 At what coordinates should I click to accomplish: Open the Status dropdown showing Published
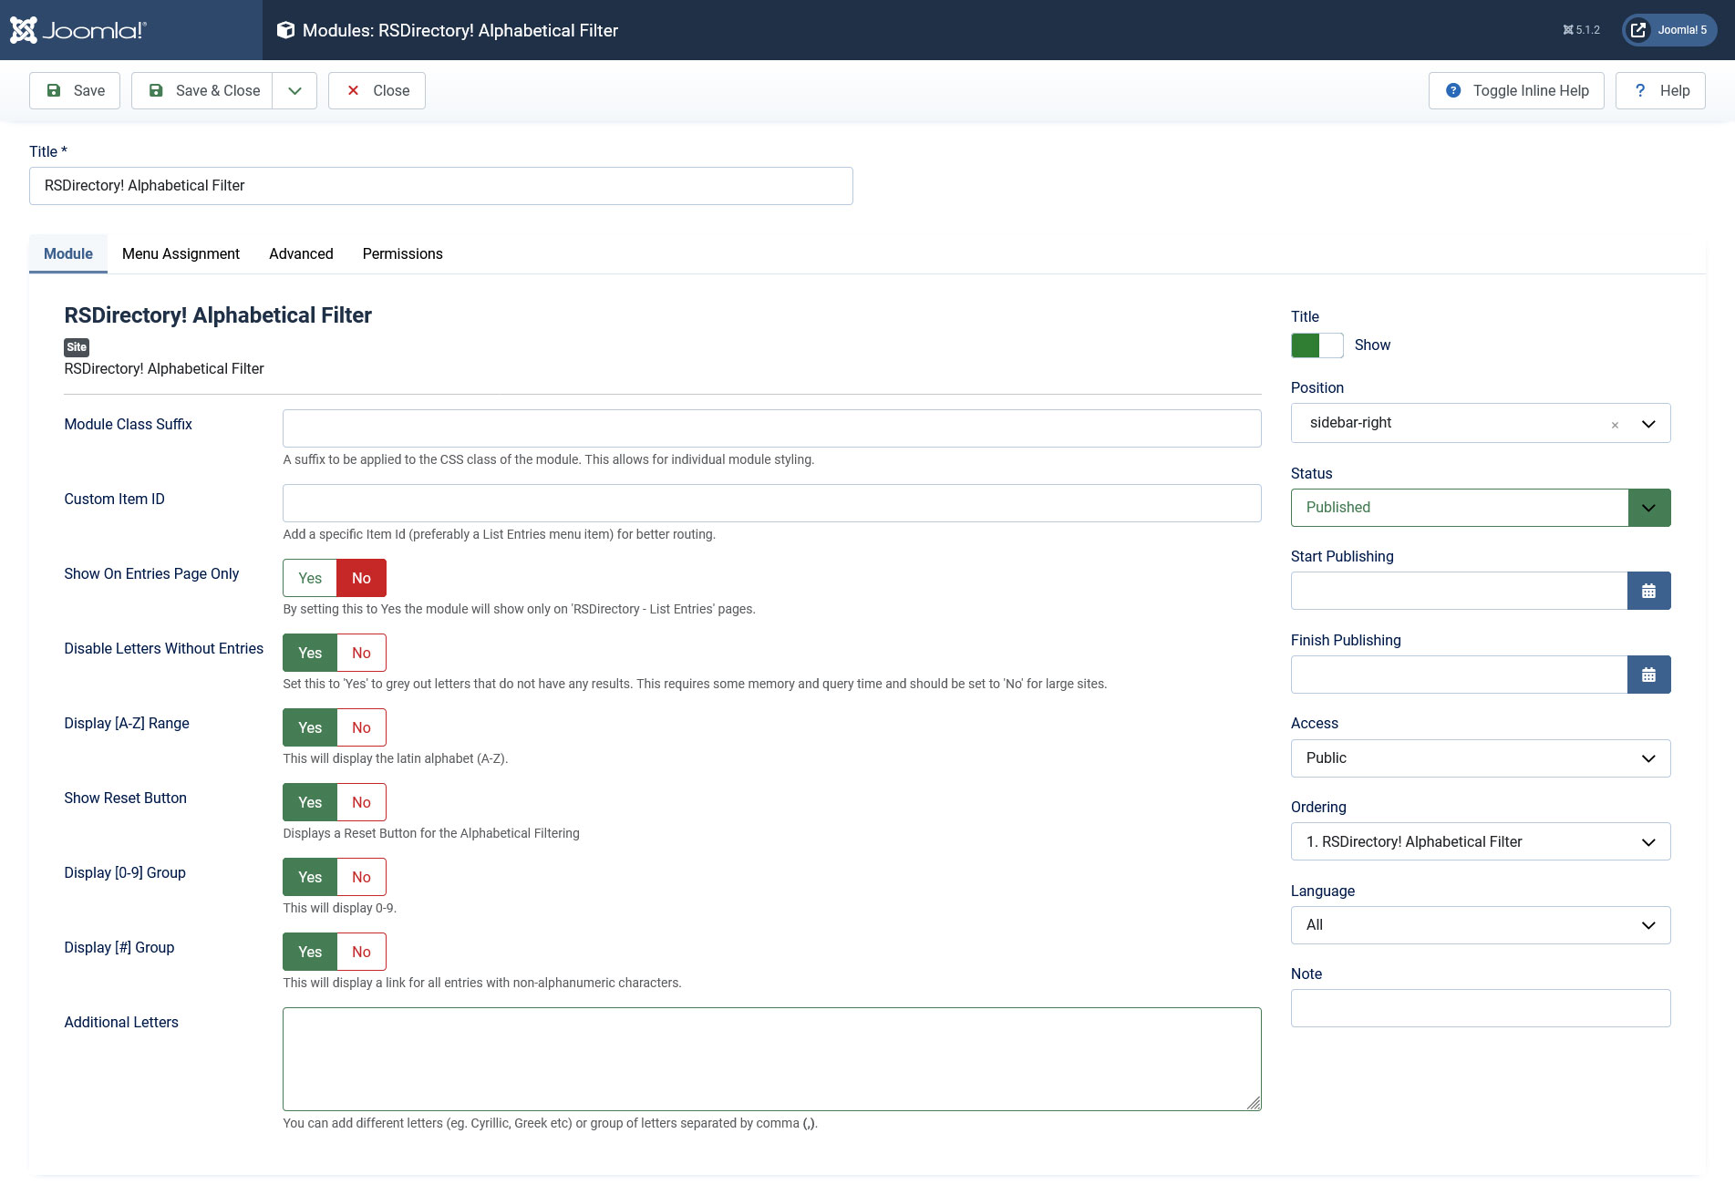click(1481, 508)
